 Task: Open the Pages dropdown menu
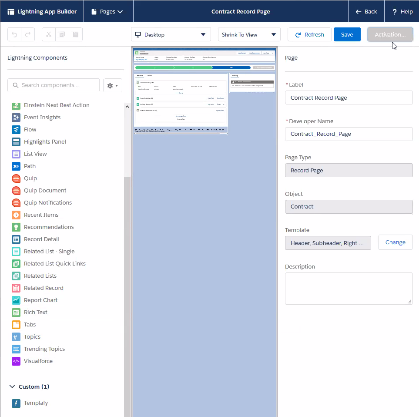click(108, 11)
